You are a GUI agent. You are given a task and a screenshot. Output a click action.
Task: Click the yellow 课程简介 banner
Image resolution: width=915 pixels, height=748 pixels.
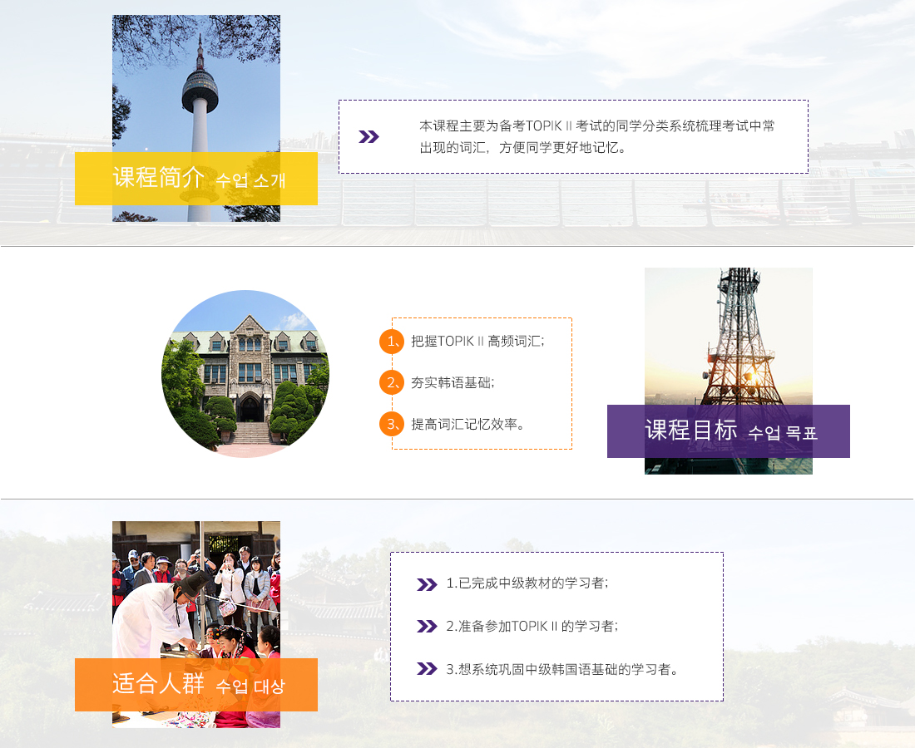click(x=196, y=179)
